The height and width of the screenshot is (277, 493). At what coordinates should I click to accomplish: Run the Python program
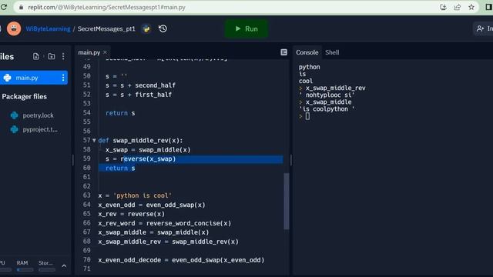click(246, 29)
